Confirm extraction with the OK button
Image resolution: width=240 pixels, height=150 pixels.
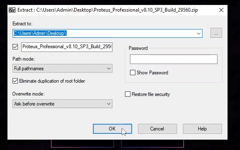(x=112, y=129)
